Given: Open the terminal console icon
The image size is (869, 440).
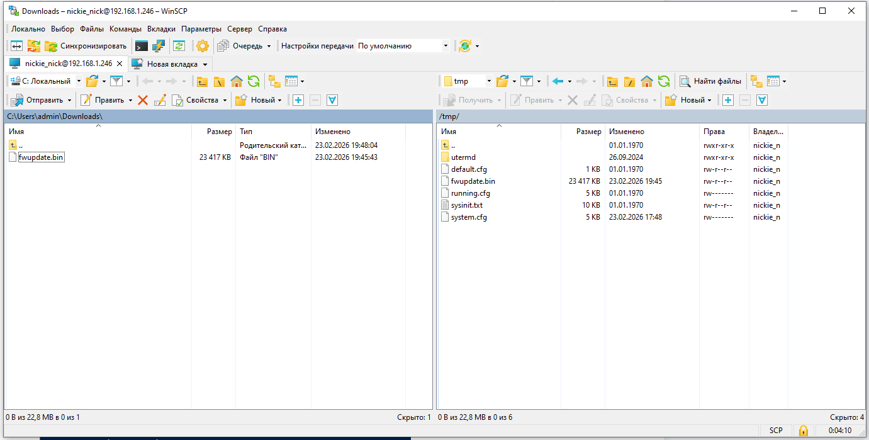Looking at the screenshot, I should click(142, 46).
